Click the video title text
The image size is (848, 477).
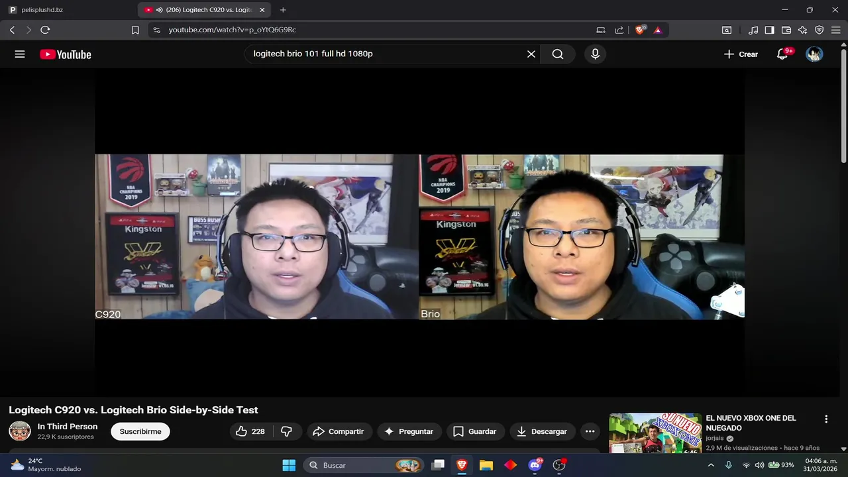[x=133, y=410]
